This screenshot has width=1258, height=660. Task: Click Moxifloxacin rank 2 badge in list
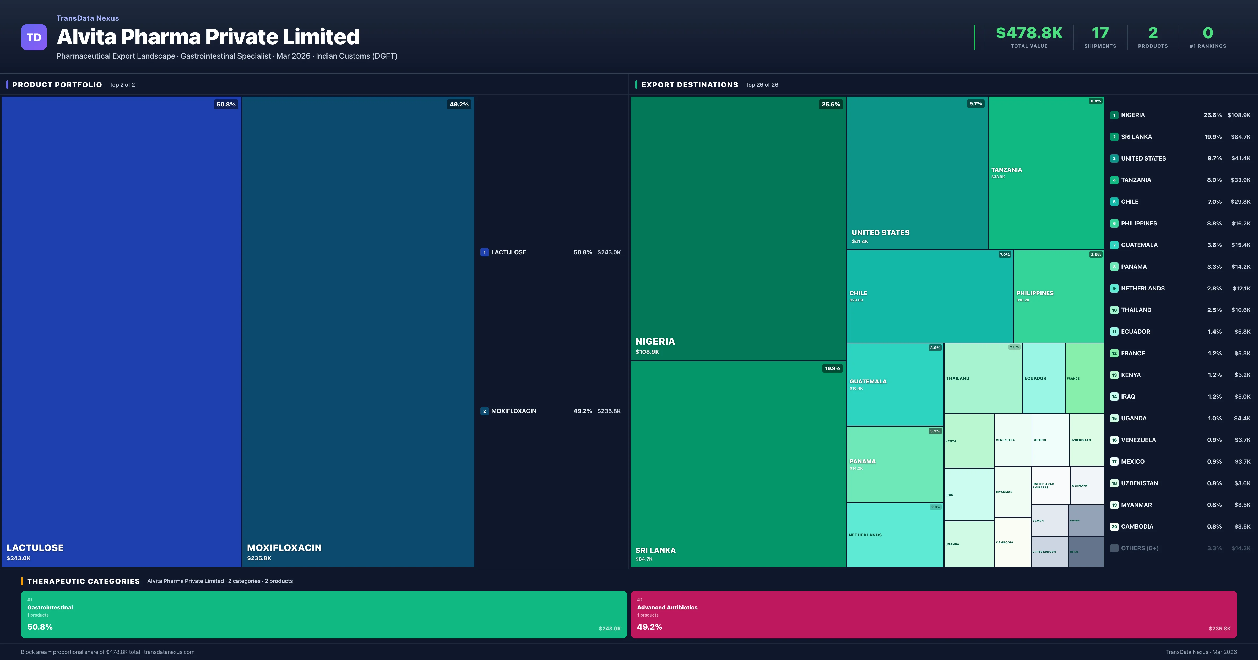[x=484, y=411]
